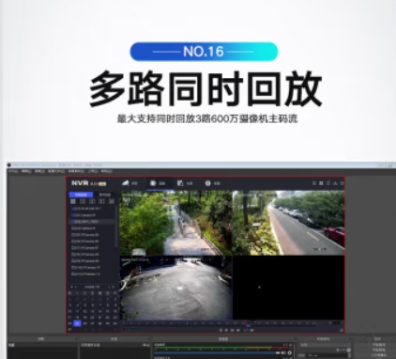Open the settings gear icon in NVR header
The height and width of the screenshot is (359, 396).
207,183
